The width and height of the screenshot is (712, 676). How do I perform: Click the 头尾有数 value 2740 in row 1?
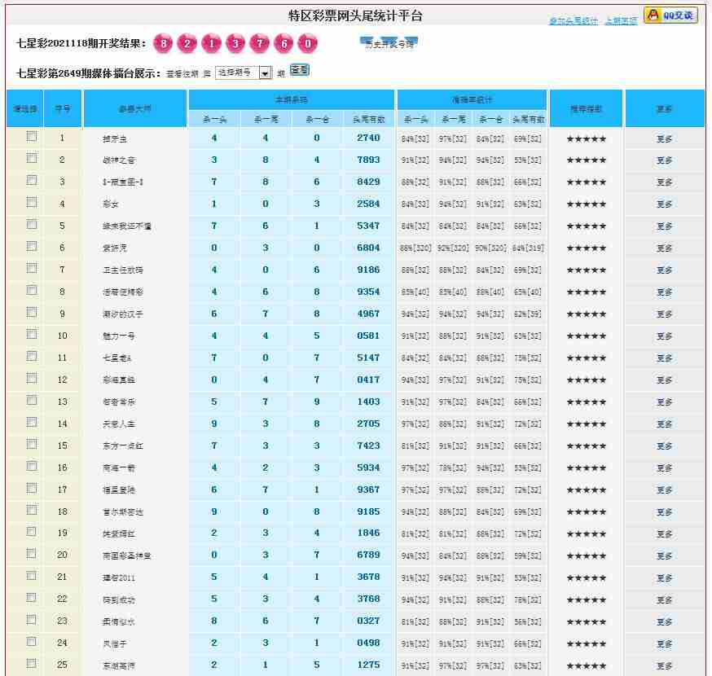[x=368, y=138]
